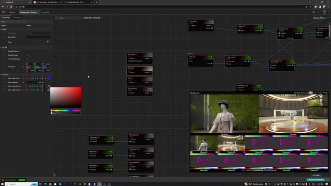The width and height of the screenshot is (331, 186).
Task: Open a new browser tab with plus
Action: pos(97,2)
